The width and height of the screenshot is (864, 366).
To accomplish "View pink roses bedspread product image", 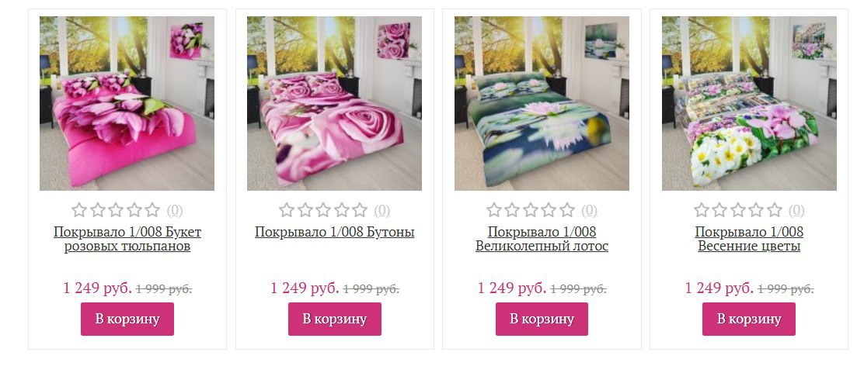I will (x=334, y=103).
